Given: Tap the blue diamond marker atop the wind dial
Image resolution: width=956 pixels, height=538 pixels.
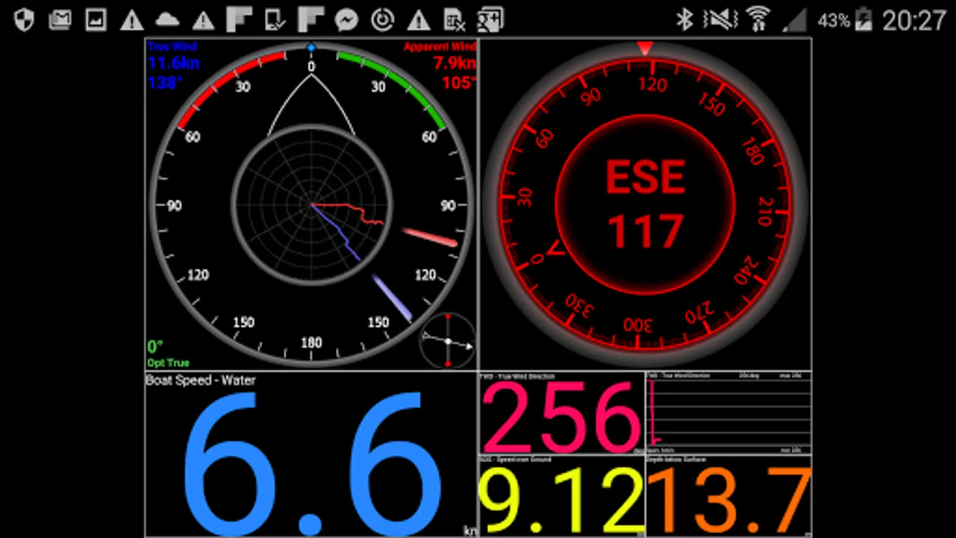Looking at the screenshot, I should click(x=311, y=47).
